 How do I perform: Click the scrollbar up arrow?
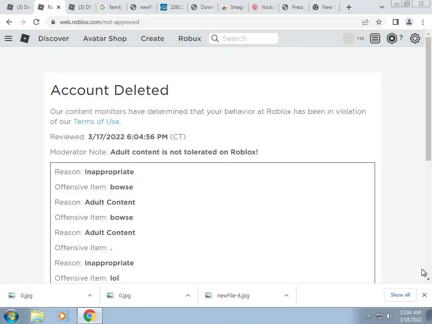click(428, 34)
